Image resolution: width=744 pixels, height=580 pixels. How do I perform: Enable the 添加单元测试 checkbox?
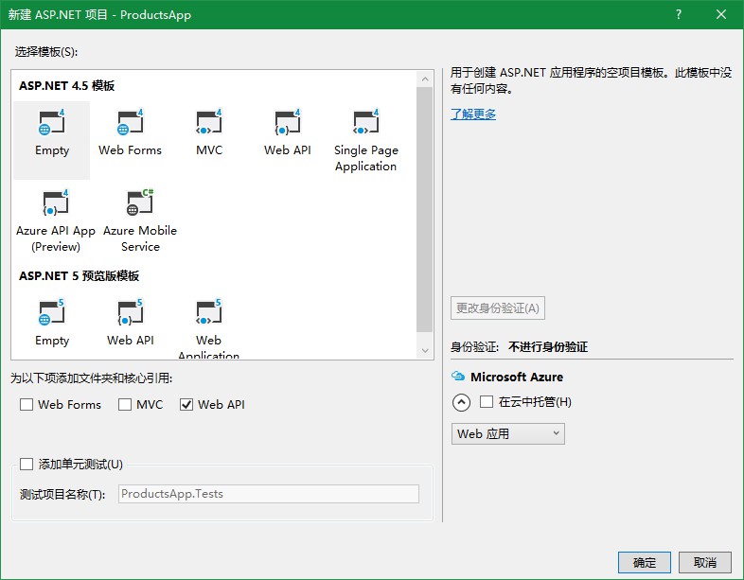pos(27,464)
